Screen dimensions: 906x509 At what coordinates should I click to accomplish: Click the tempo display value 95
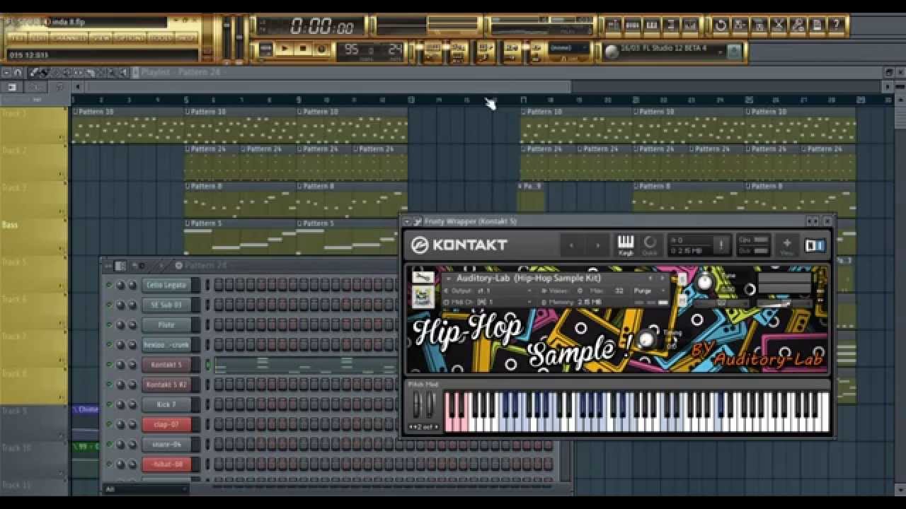(x=352, y=49)
